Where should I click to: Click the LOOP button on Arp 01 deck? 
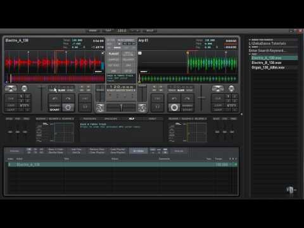218,105
